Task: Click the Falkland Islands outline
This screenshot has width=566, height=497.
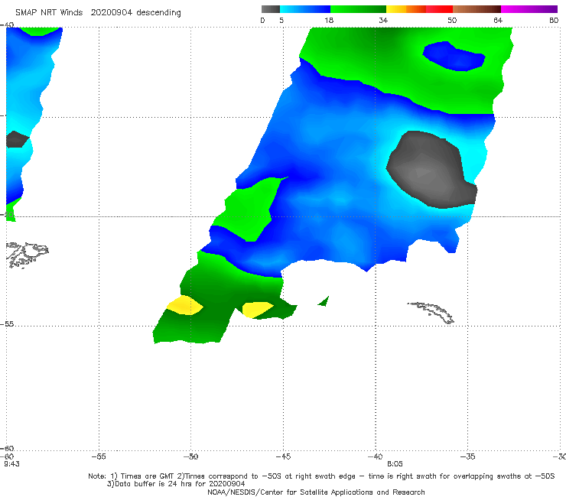Action: [x=28, y=255]
